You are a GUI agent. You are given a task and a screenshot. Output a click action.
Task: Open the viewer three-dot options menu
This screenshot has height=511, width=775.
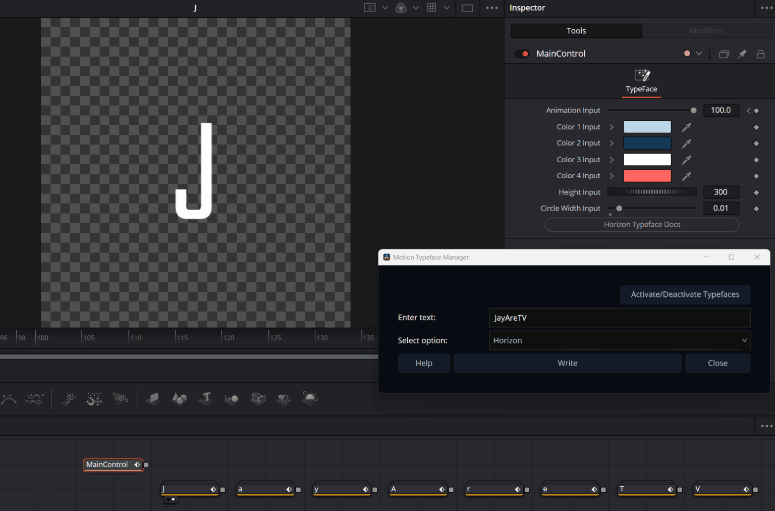click(x=492, y=8)
